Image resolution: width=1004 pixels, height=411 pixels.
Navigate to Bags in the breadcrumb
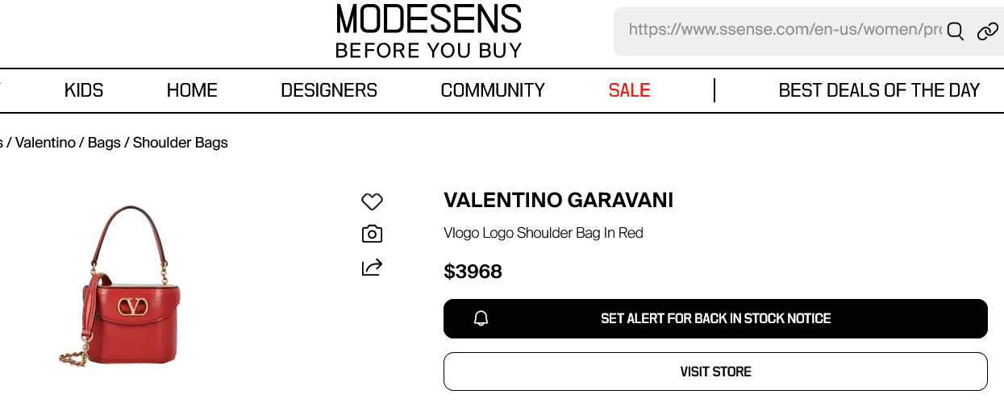[x=104, y=143]
